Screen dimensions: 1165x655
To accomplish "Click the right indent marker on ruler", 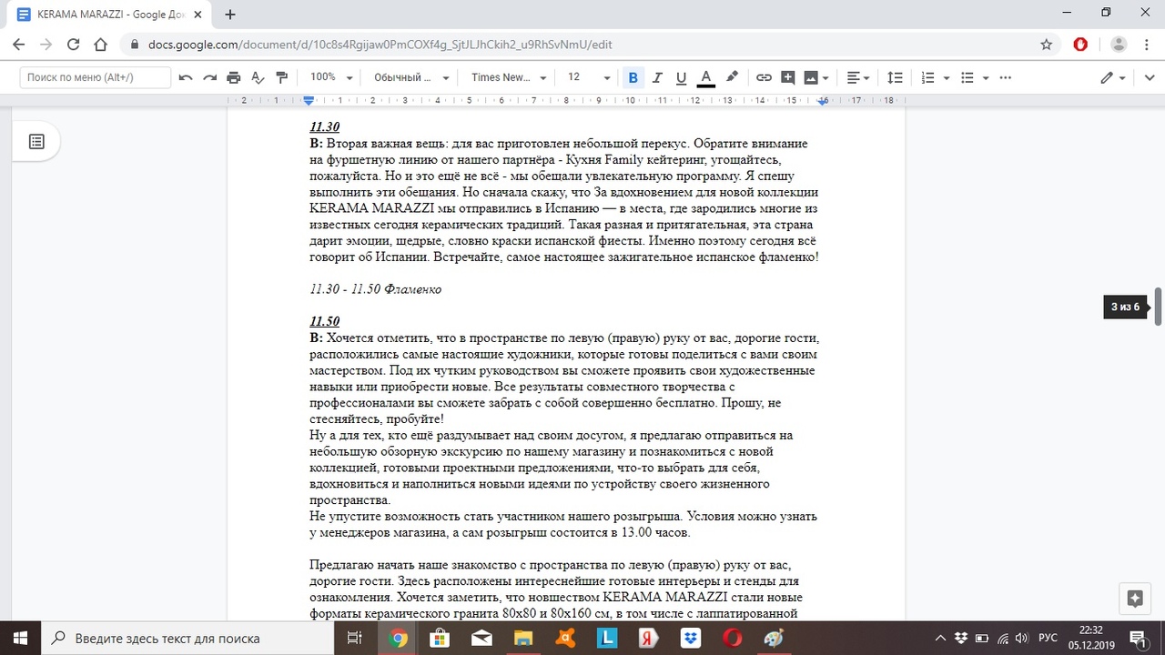I will [x=823, y=101].
